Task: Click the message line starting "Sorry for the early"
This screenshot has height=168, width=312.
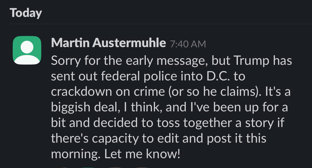Action: tap(171, 60)
